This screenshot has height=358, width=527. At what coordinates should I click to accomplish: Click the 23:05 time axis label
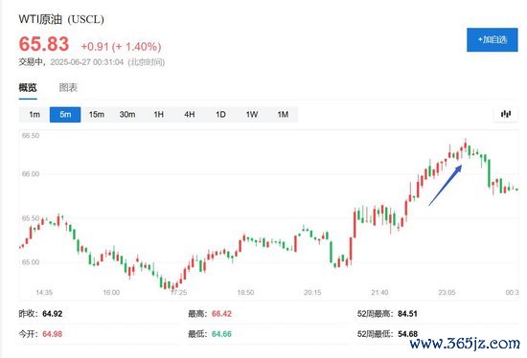click(x=447, y=293)
